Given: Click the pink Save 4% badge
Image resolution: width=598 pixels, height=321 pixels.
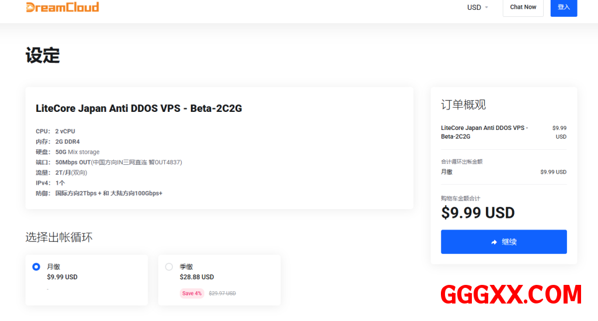Looking at the screenshot, I should (x=192, y=294).
